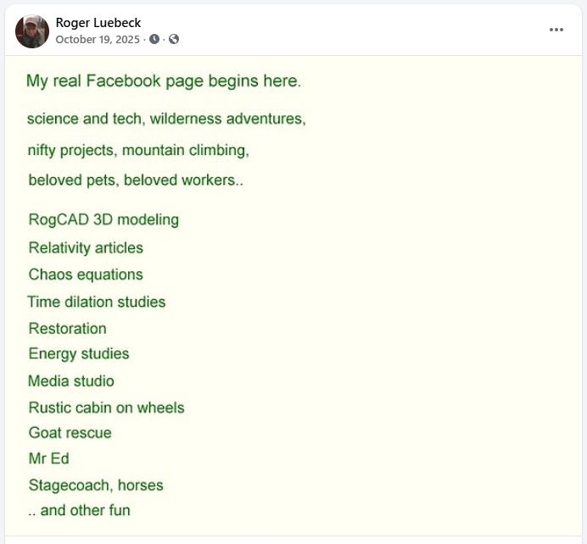Click the '.. and other fun' text
Screen dimensions: 587x544
79,510
